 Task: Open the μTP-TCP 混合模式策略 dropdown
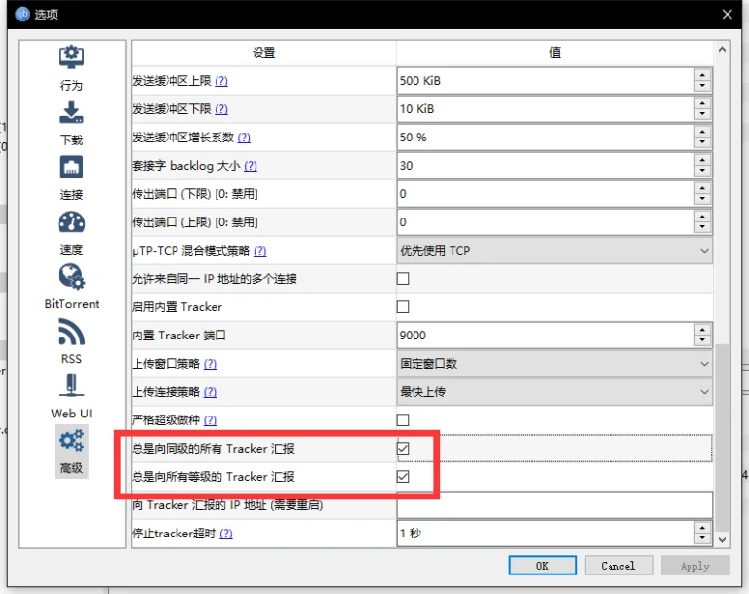tap(554, 251)
